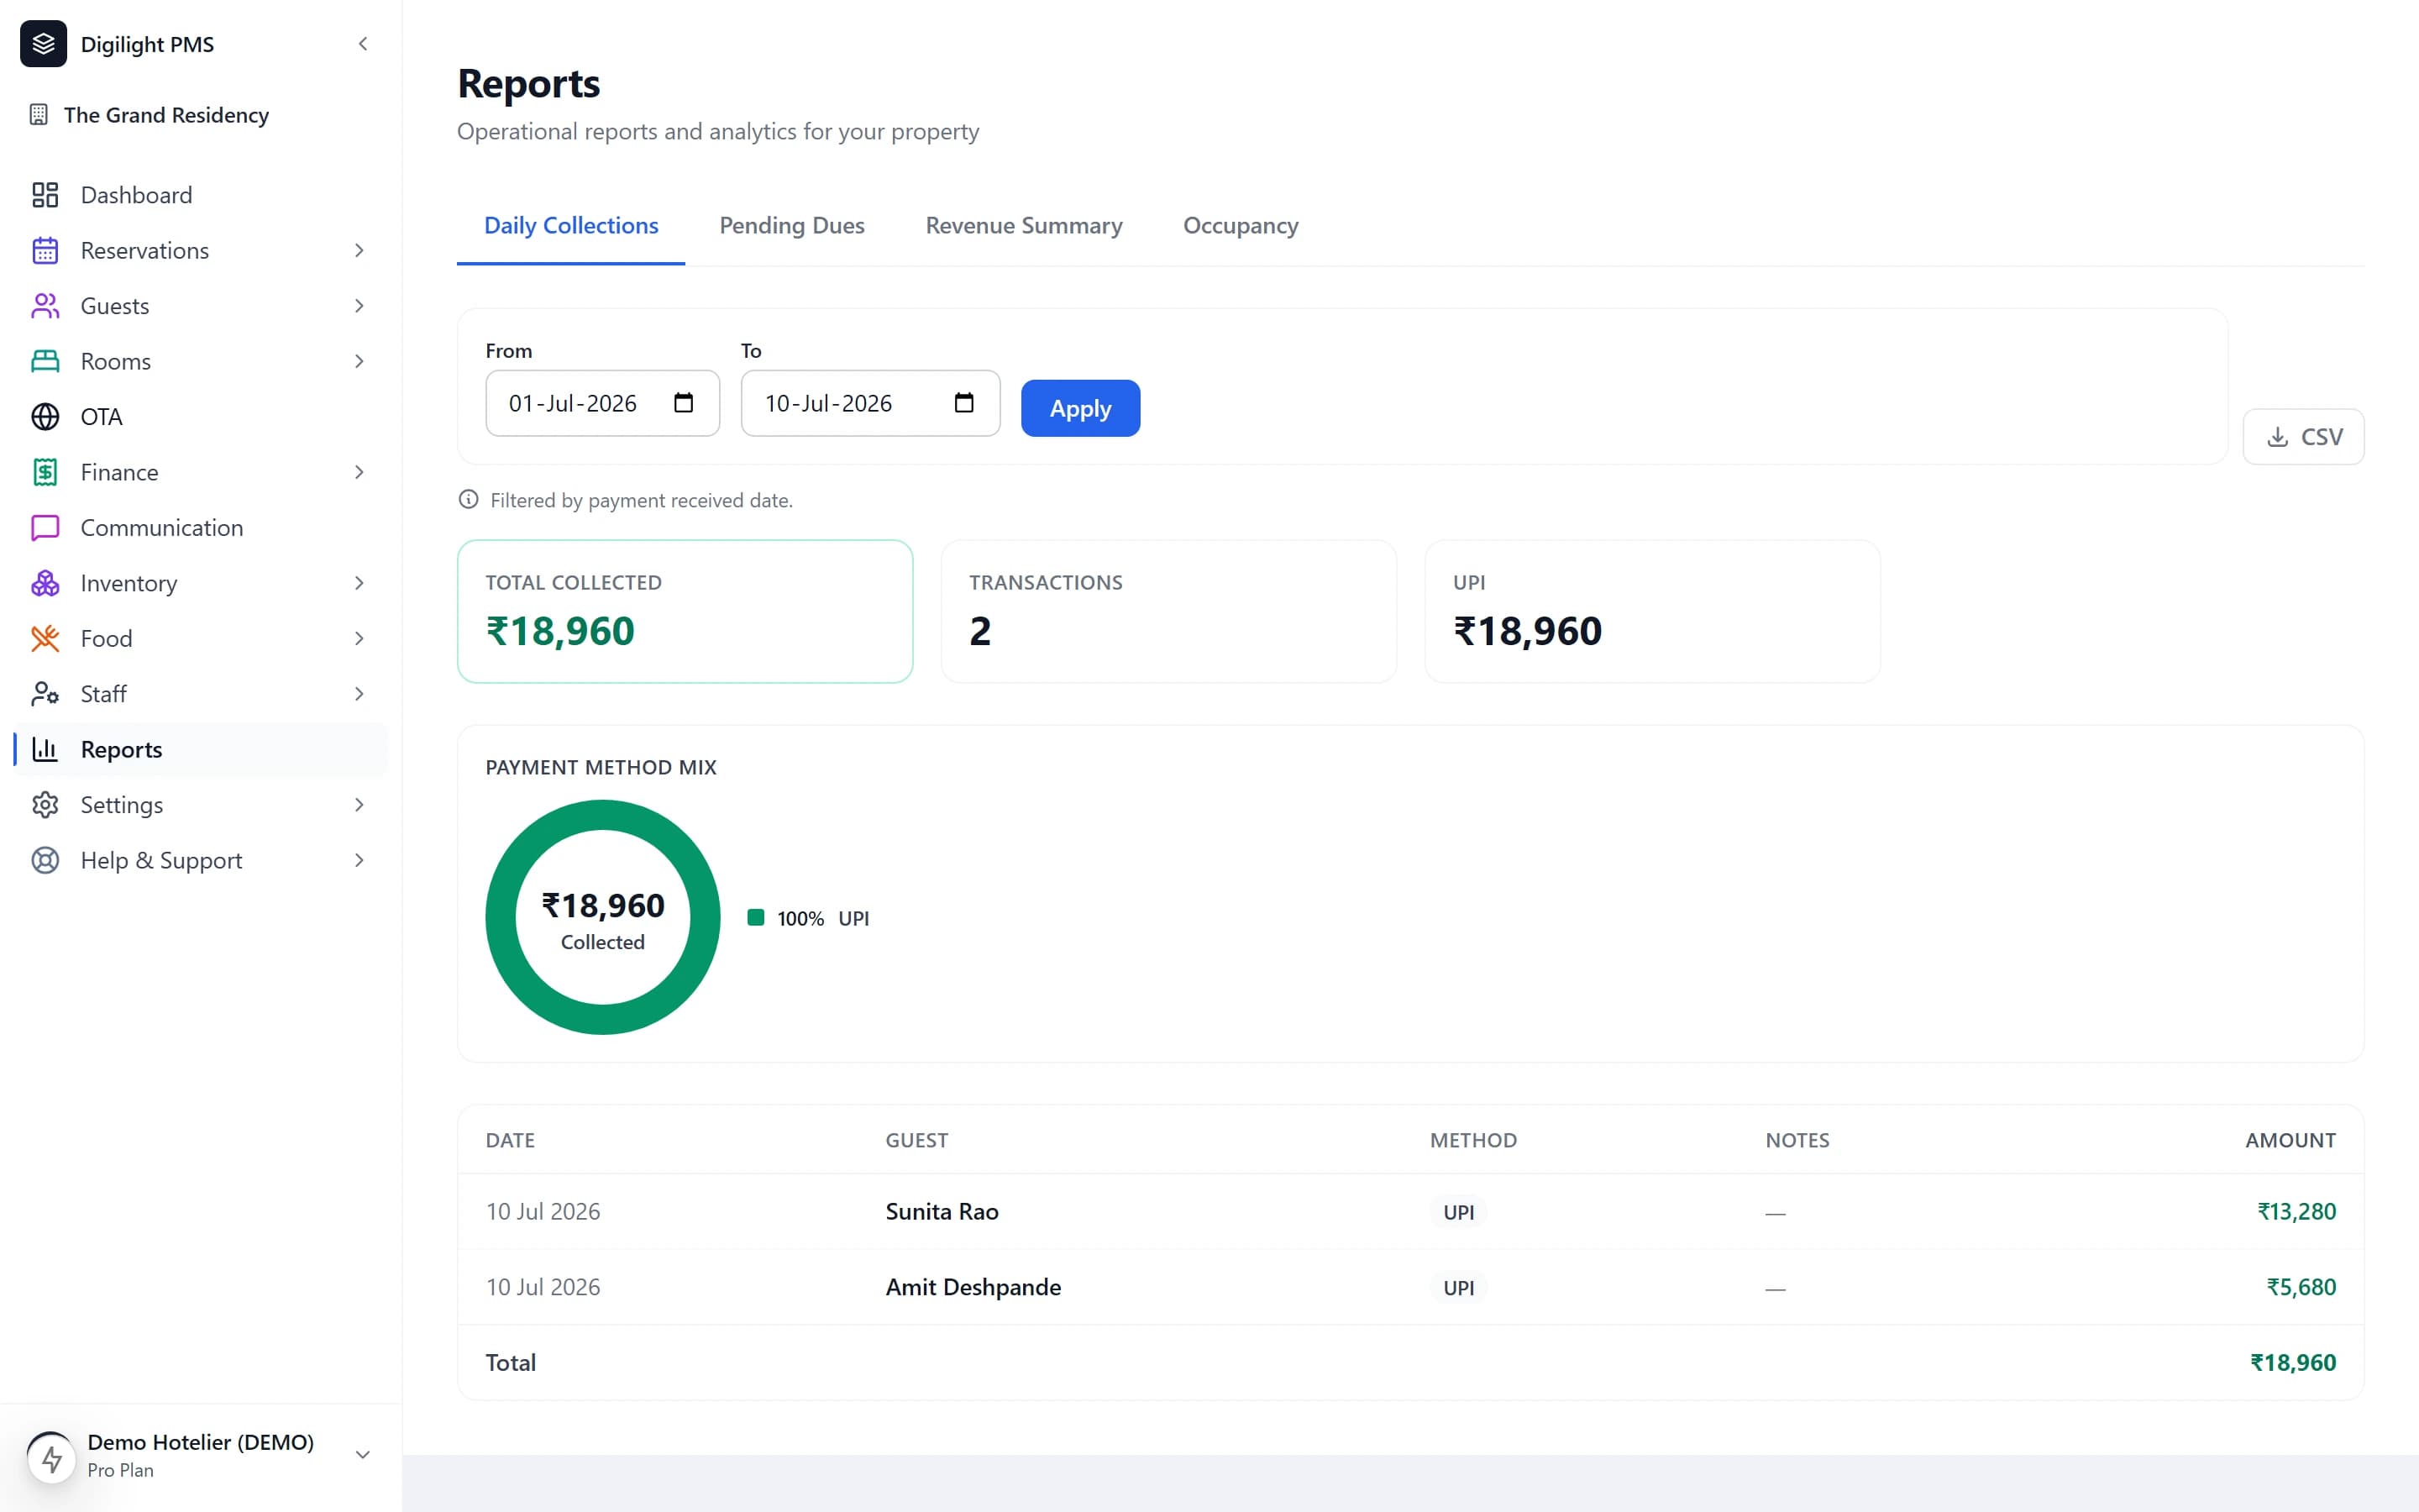Image resolution: width=2419 pixels, height=1512 pixels.
Task: Expand the Reservations submenu chevron
Action: point(359,250)
